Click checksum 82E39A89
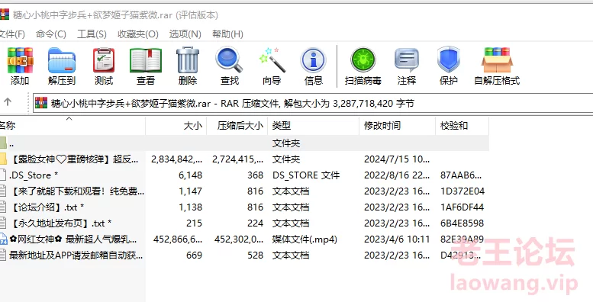Screen dimensions: 593x302 coord(462,239)
